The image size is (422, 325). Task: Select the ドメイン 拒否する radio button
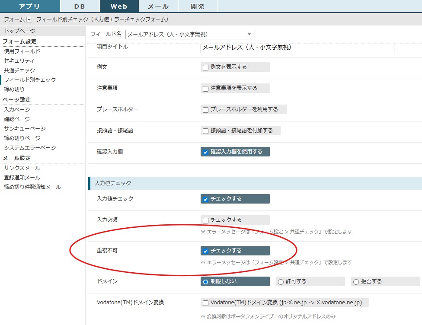tap(356, 282)
